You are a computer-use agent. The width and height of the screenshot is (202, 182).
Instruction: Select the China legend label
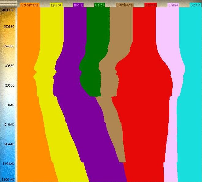[173, 5]
